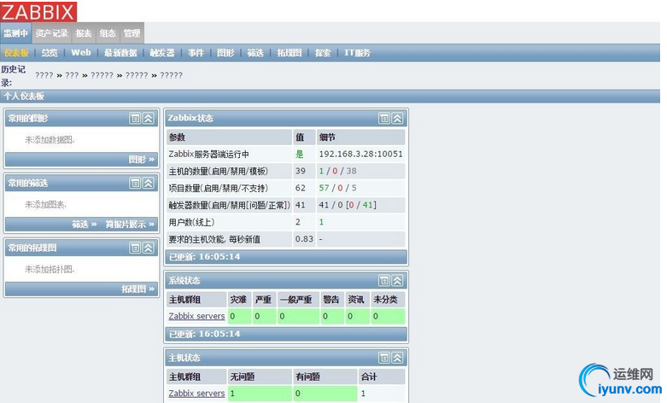Click item count value 62

[x=301, y=188]
